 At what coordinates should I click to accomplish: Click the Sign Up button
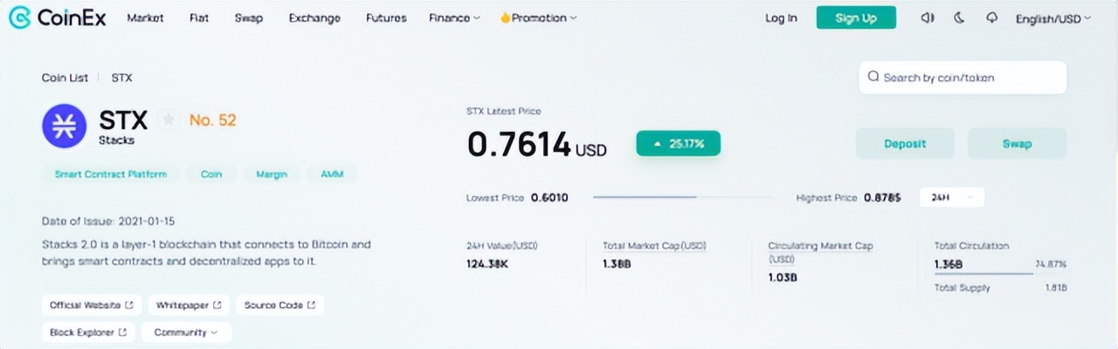tap(856, 17)
